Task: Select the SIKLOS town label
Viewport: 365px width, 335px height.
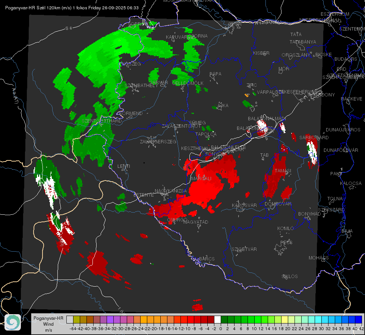Action: click(290, 277)
